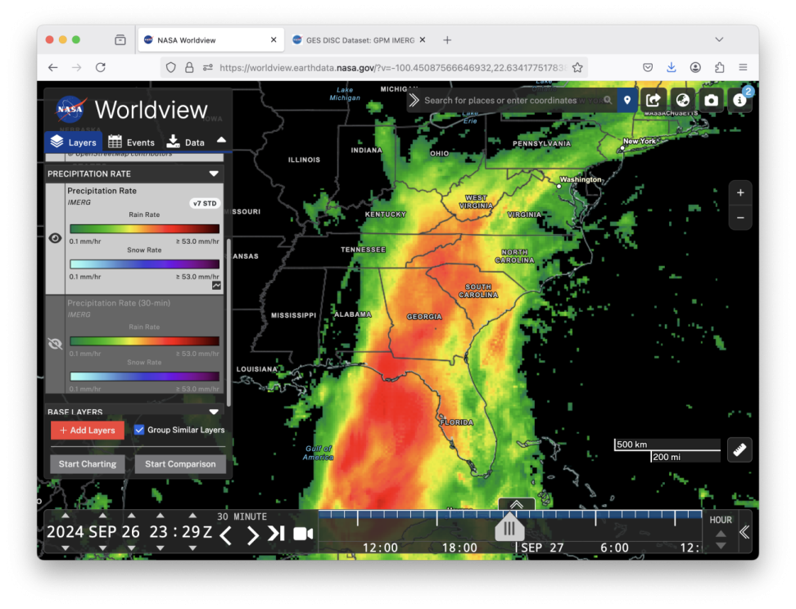This screenshot has width=796, height=609.
Task: Open the browser tab list dropdown
Action: click(719, 39)
